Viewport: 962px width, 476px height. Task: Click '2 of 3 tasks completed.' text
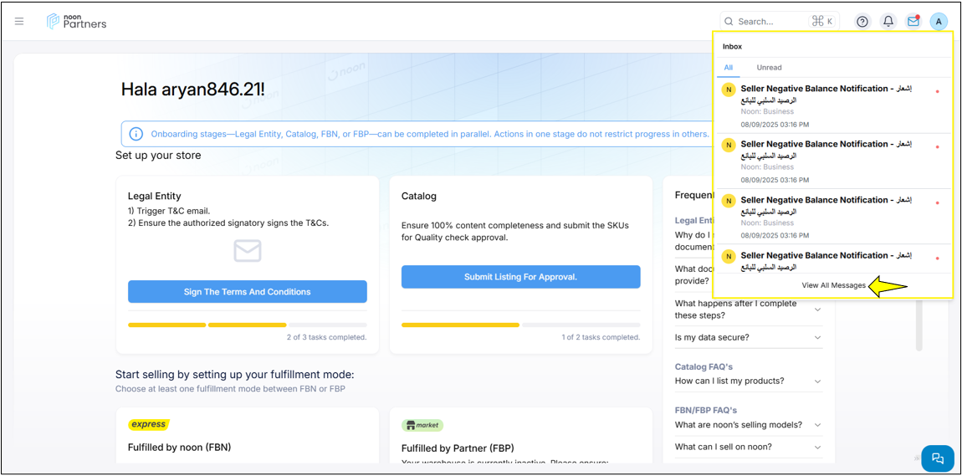[x=326, y=337]
